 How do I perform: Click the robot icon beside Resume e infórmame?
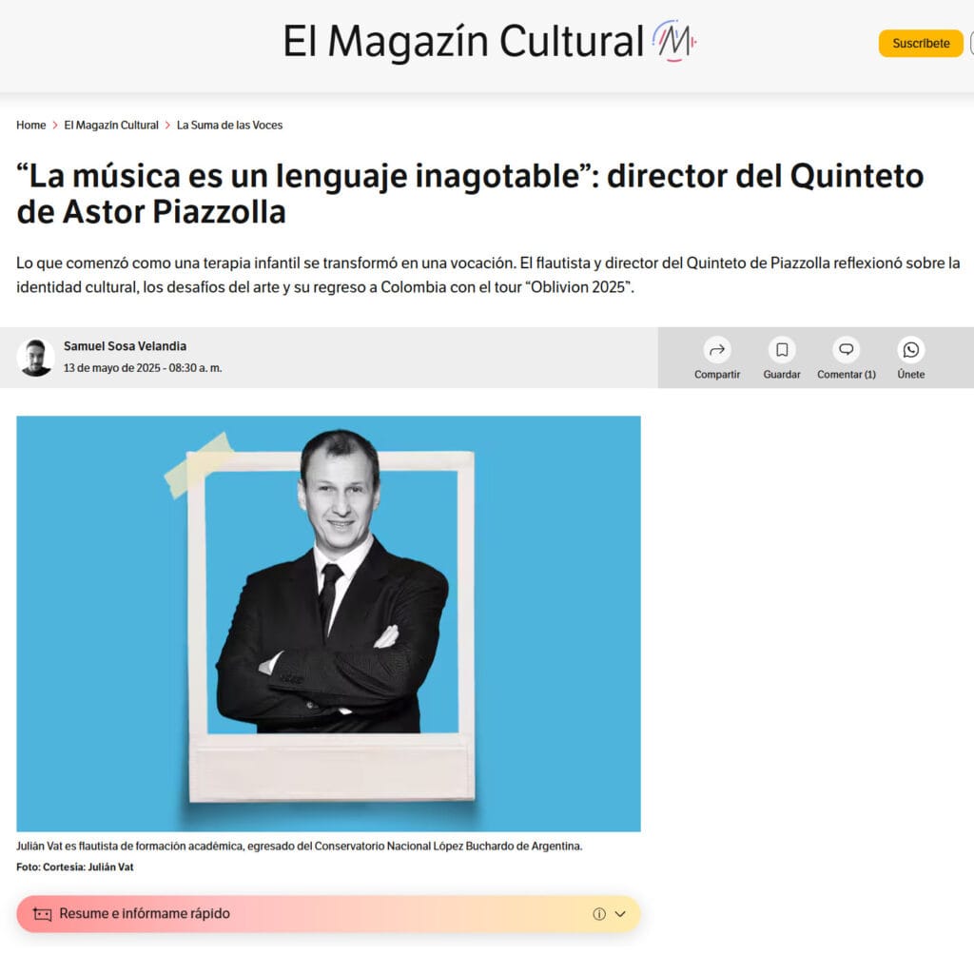[42, 914]
